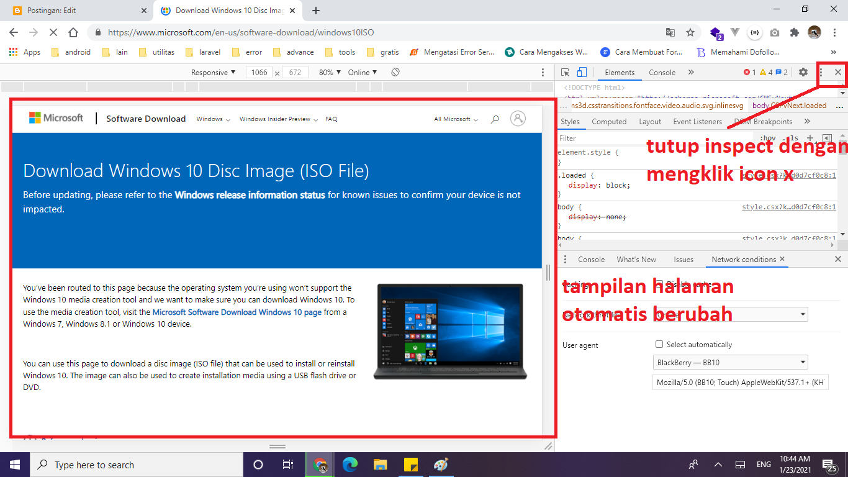
Task: Show more Styles sidebar tabs chevron
Action: coord(807,121)
